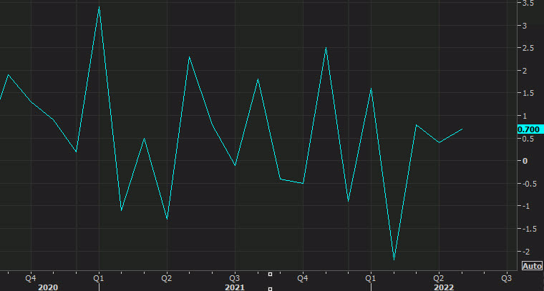The height and width of the screenshot is (291, 544).
Task: Click the 3.5 value on the price axis
Action: tap(526, 4)
